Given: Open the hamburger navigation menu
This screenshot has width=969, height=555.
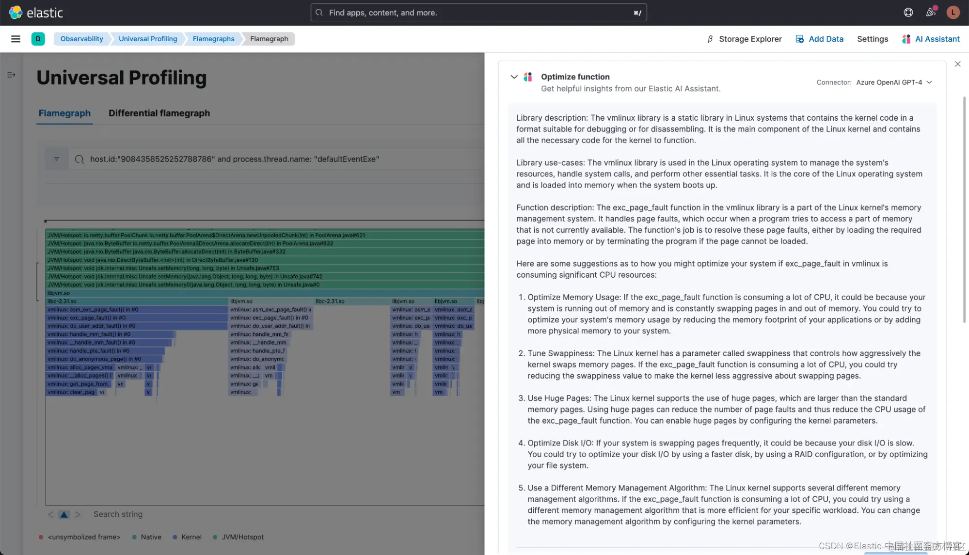Looking at the screenshot, I should [x=16, y=39].
